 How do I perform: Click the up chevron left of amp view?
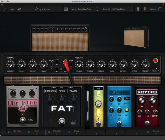point(3,30)
